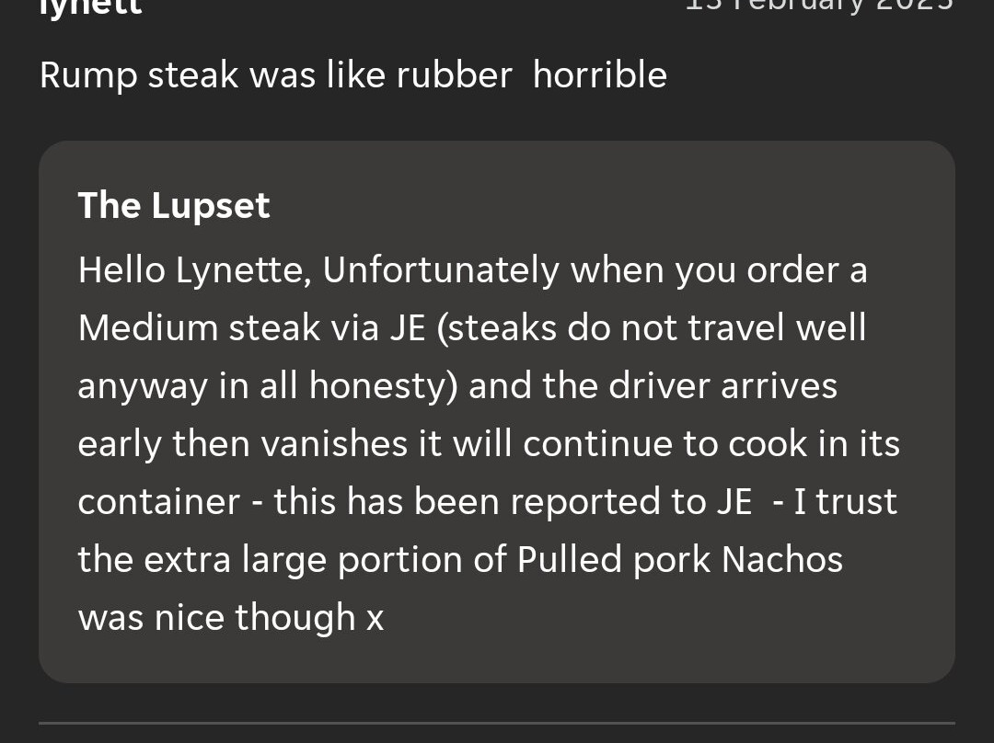
Task: Tap the divider line below the reply
Action: 497,723
